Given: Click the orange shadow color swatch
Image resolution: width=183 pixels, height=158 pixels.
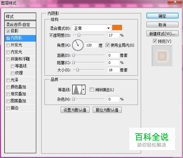Looking at the screenshot, I should [x=117, y=28].
